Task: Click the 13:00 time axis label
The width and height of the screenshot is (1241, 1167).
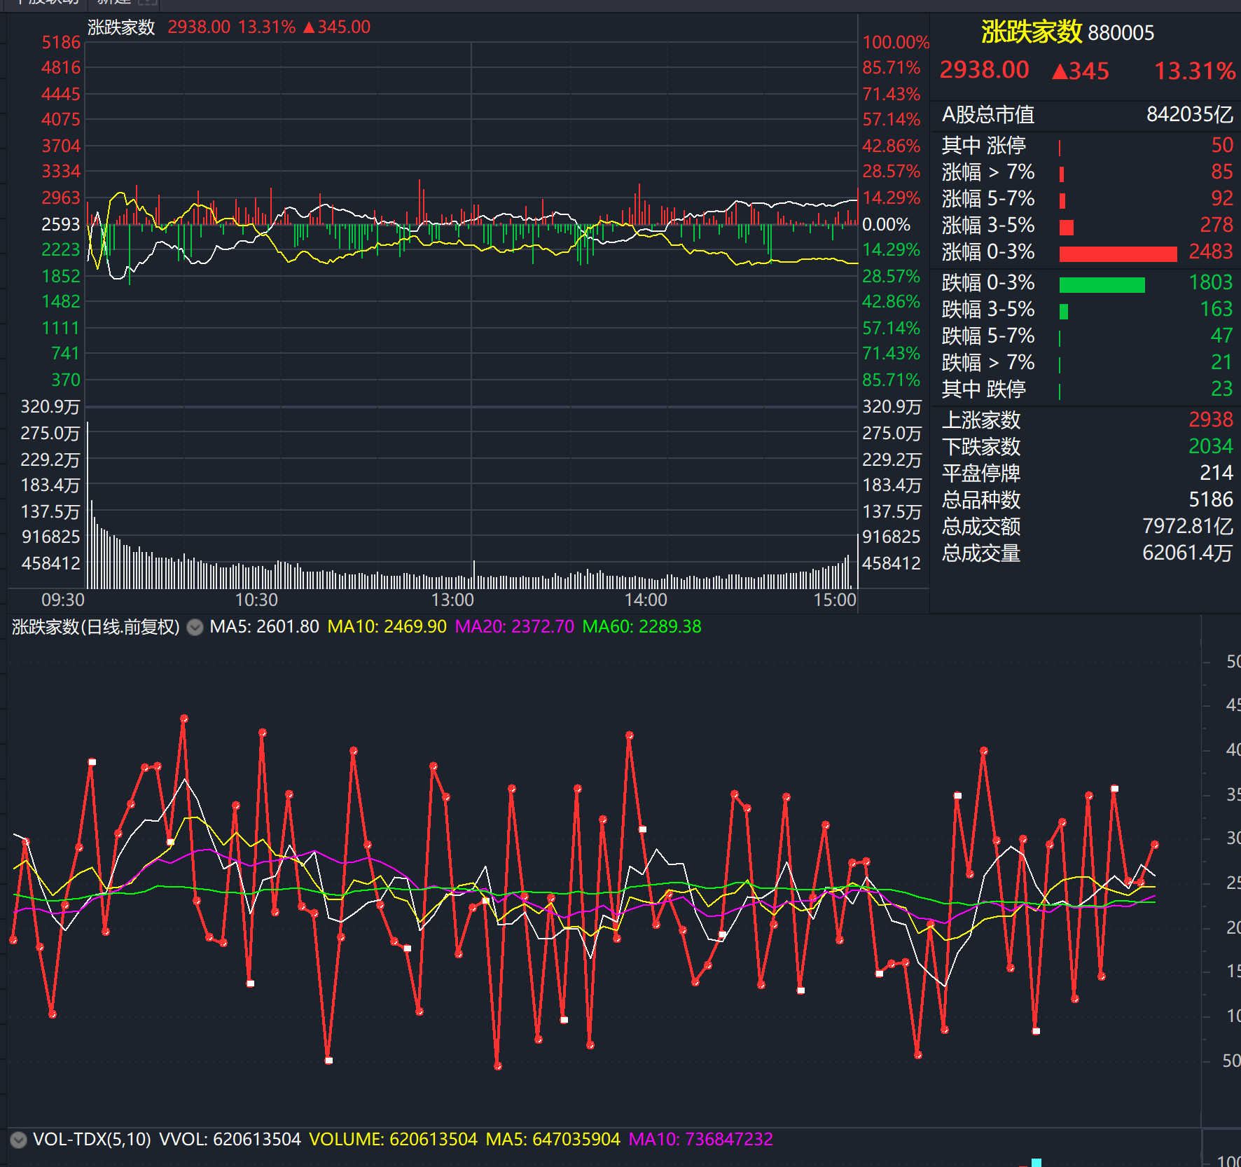Action: (x=452, y=600)
